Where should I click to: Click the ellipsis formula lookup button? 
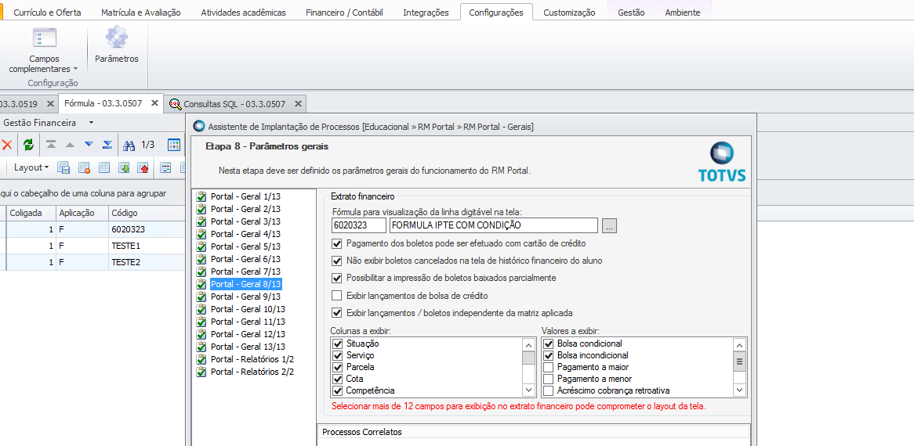[609, 225]
